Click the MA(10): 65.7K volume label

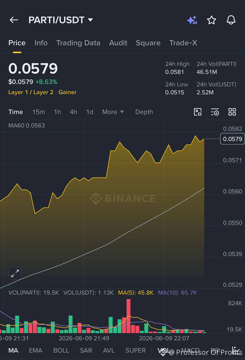(178, 293)
